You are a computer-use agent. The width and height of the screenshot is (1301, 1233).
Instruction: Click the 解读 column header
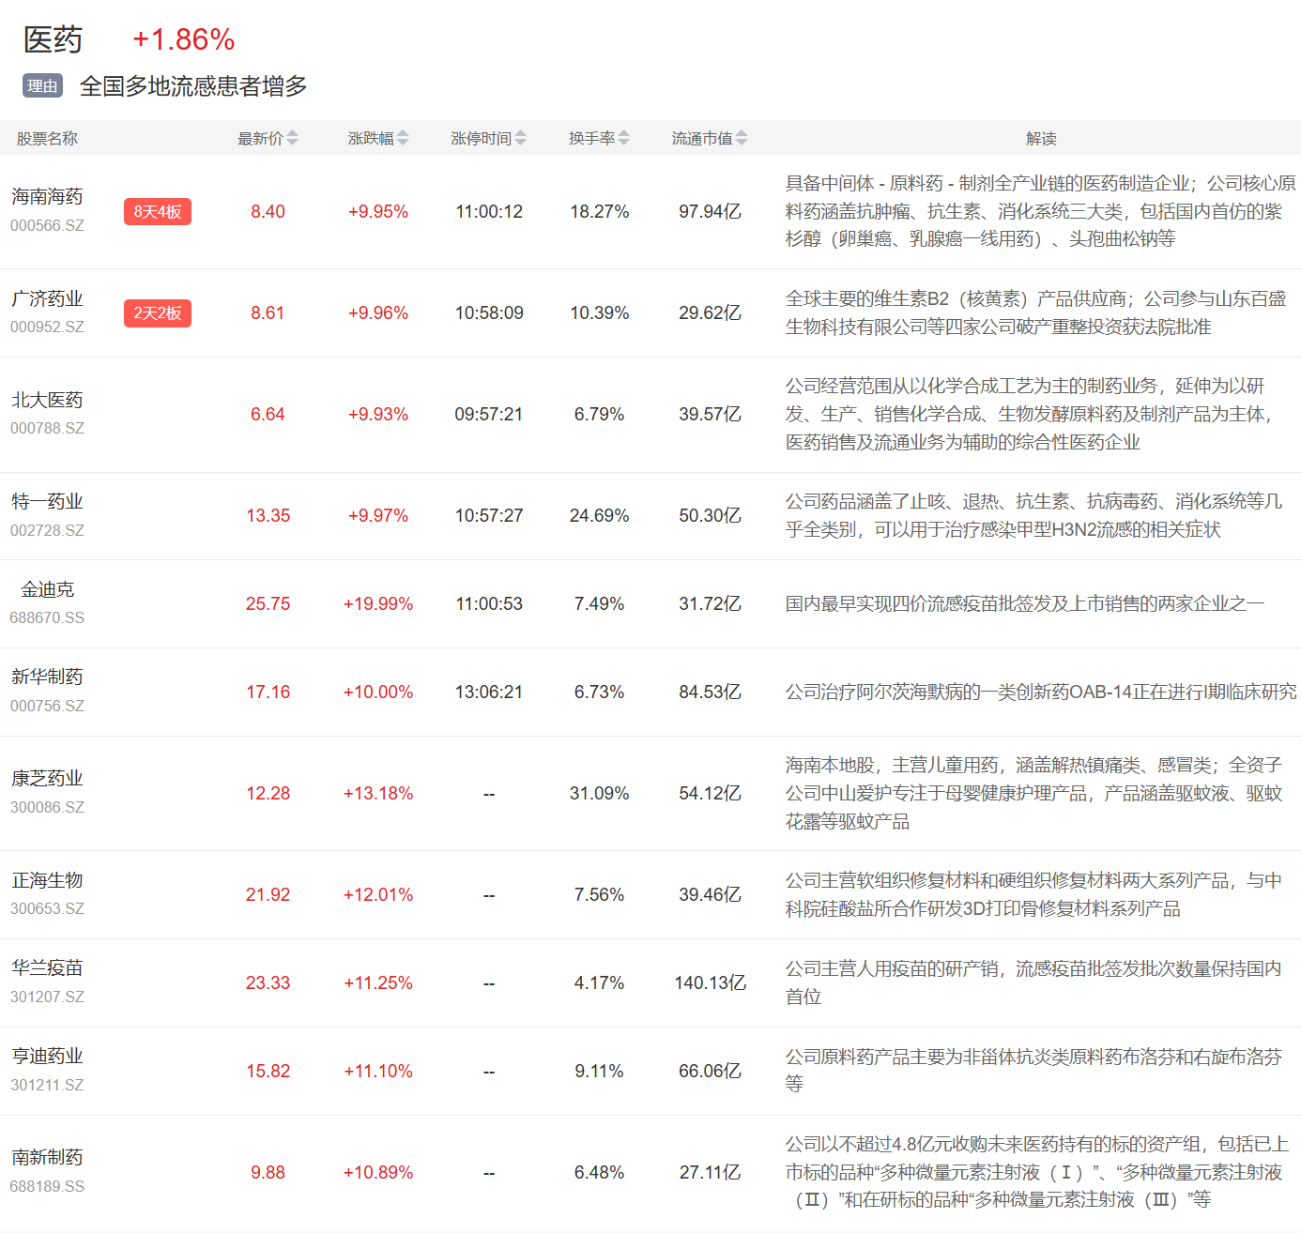[x=1040, y=139]
